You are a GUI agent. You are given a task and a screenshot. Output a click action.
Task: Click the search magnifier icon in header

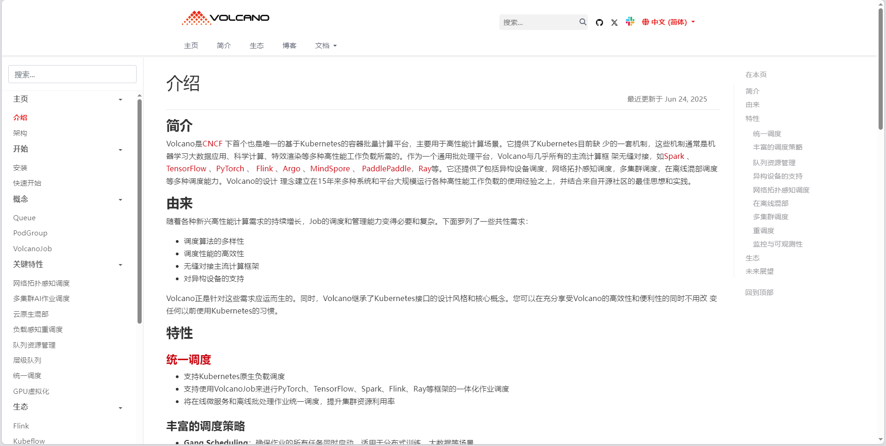pos(583,22)
